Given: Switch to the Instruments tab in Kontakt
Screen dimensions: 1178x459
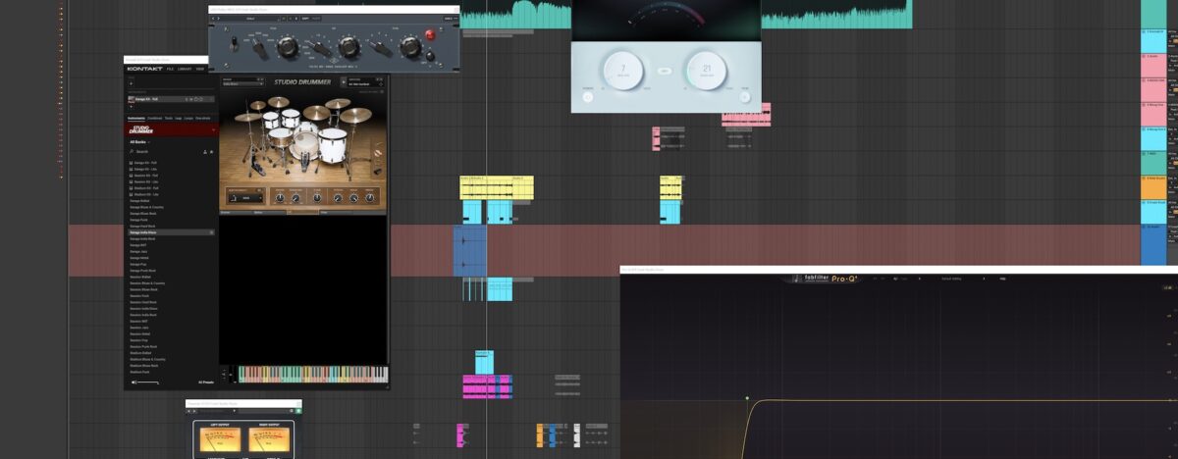Looking at the screenshot, I should (x=136, y=118).
